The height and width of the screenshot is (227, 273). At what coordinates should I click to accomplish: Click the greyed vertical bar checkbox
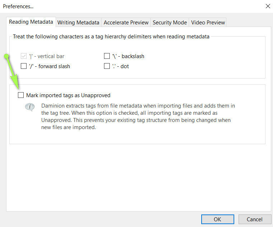pos(24,56)
